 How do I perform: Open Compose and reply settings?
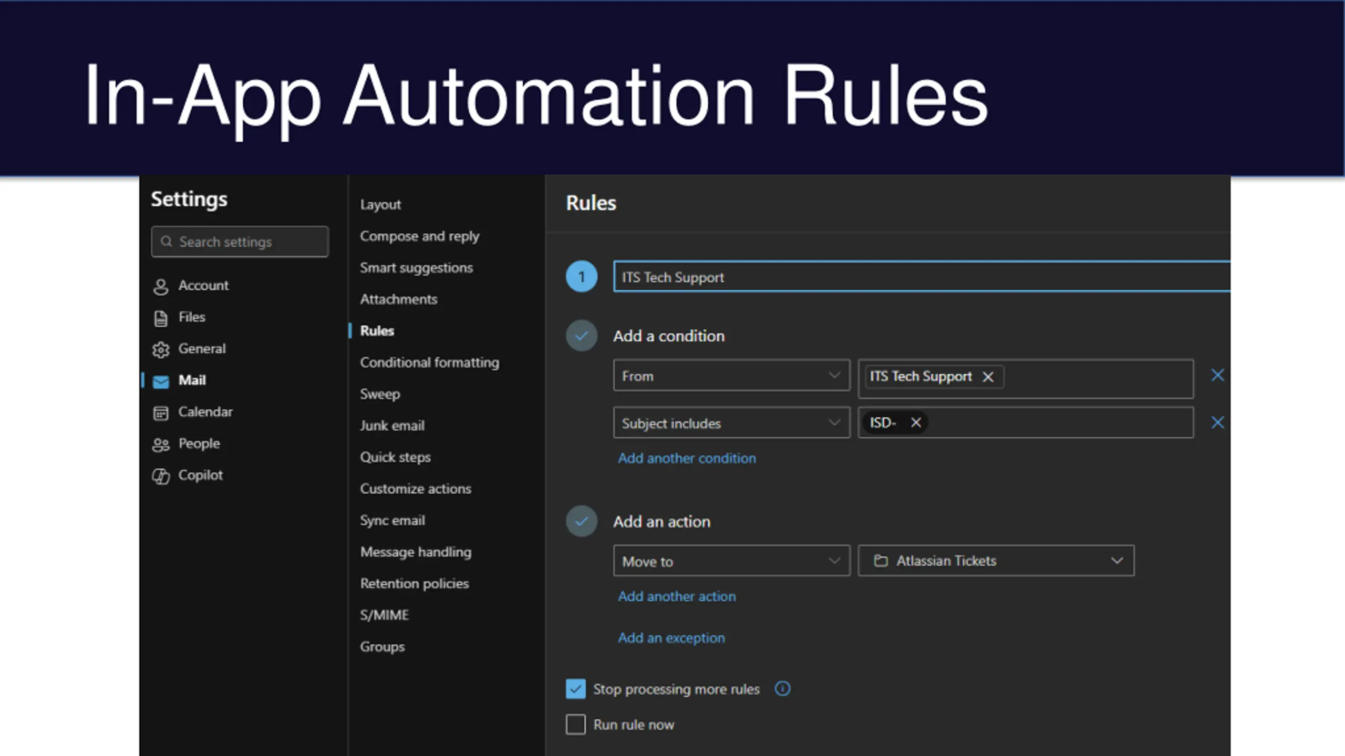pos(420,236)
